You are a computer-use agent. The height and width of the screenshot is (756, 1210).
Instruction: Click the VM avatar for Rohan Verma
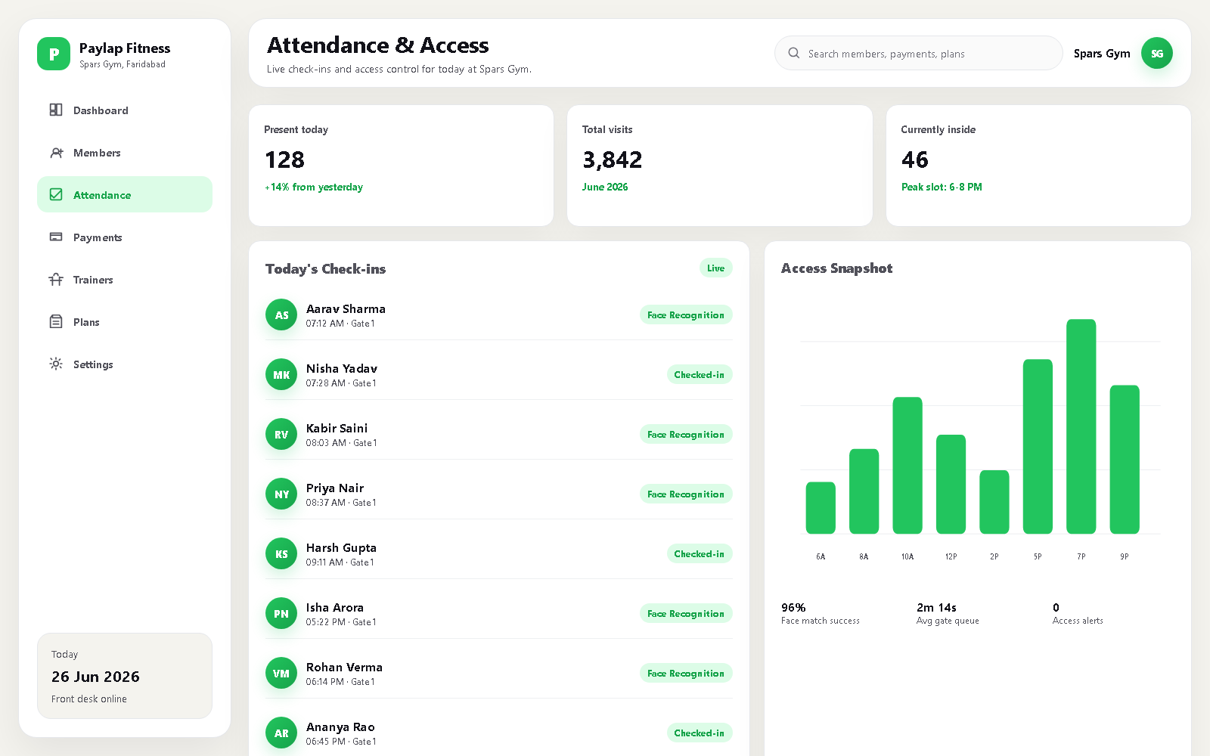click(281, 673)
